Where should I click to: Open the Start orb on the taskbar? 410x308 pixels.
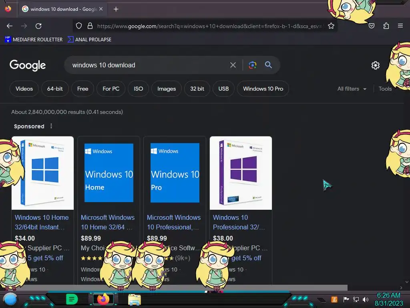click(10, 300)
